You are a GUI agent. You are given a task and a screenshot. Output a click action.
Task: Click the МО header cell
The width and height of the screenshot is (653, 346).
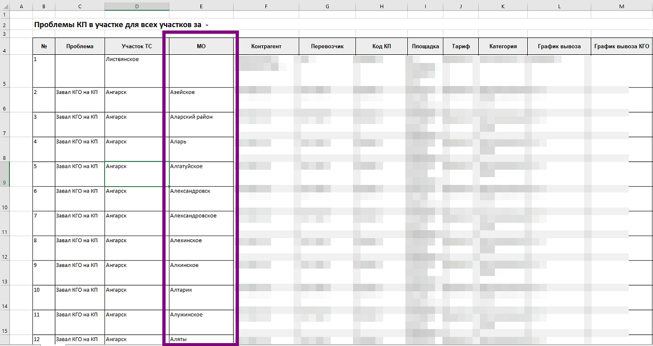(x=201, y=46)
